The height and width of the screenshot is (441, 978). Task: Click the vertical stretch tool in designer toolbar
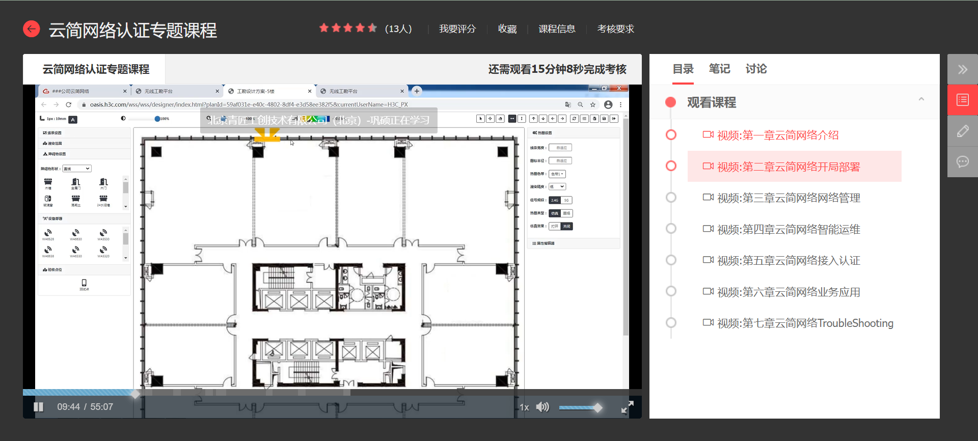(x=522, y=119)
